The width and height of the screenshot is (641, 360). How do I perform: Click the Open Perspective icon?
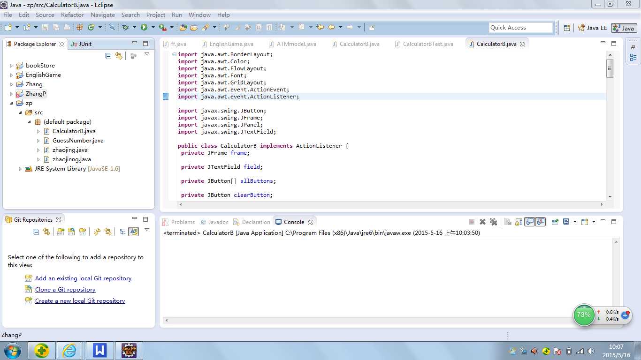(x=567, y=28)
